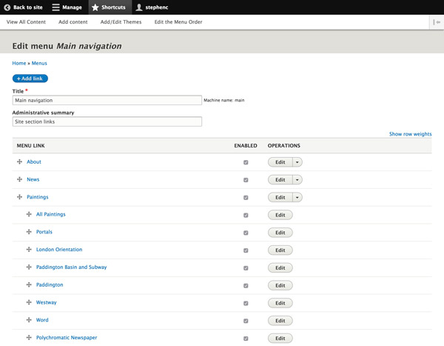Click Show row weights link
The height and width of the screenshot is (346, 444).
click(410, 134)
